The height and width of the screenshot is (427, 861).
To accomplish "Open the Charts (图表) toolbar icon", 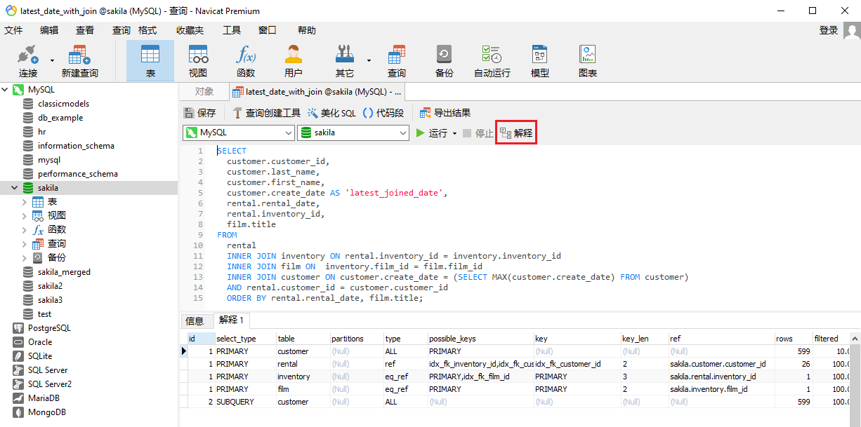I will tap(588, 61).
